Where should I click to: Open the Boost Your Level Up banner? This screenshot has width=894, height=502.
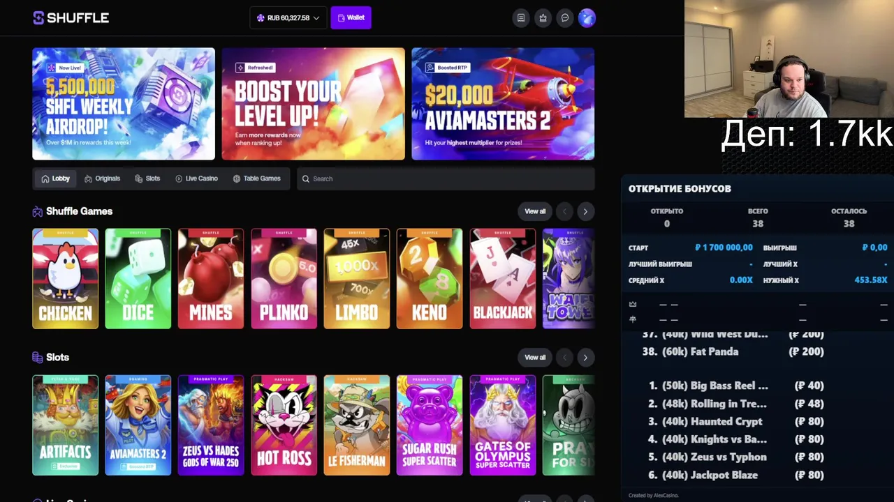pos(313,104)
